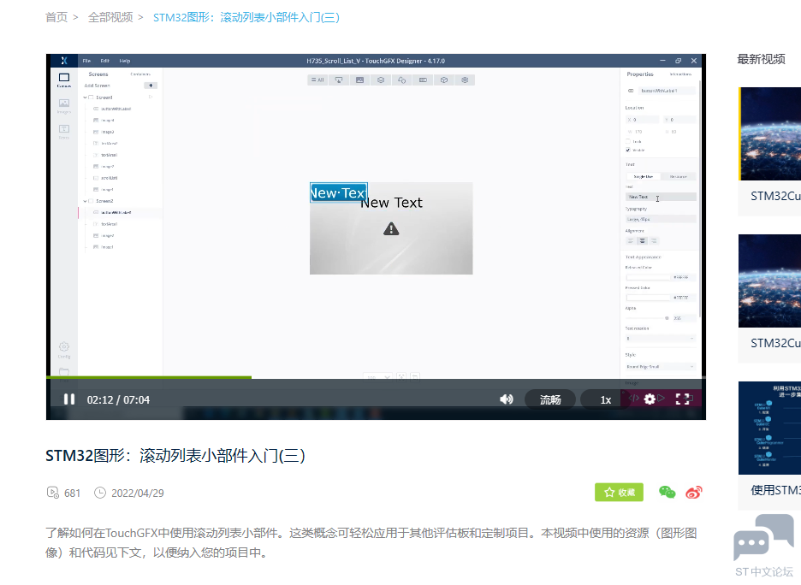Select the Images sidebar icon
801x585 pixels.
point(64,106)
